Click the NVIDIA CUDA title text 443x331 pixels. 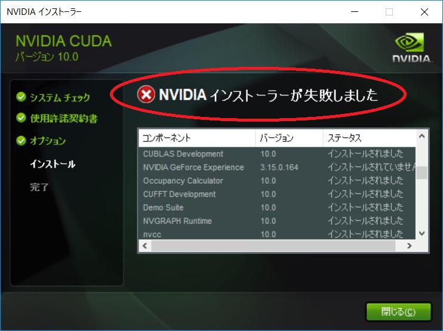(x=63, y=41)
